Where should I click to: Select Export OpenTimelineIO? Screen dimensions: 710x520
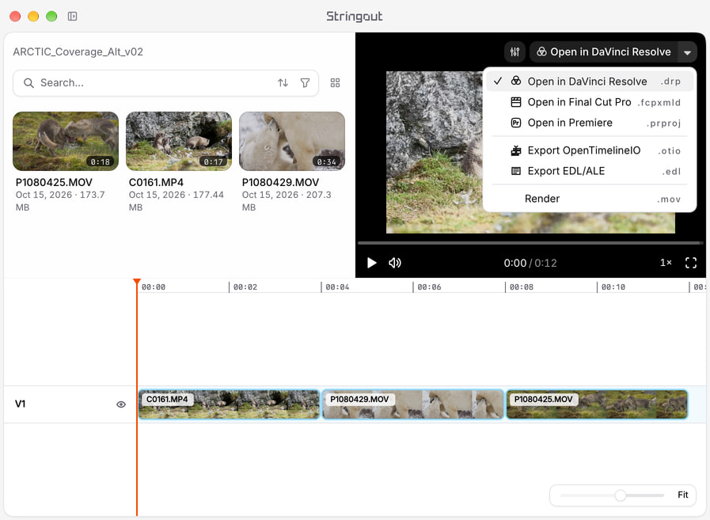click(590, 150)
